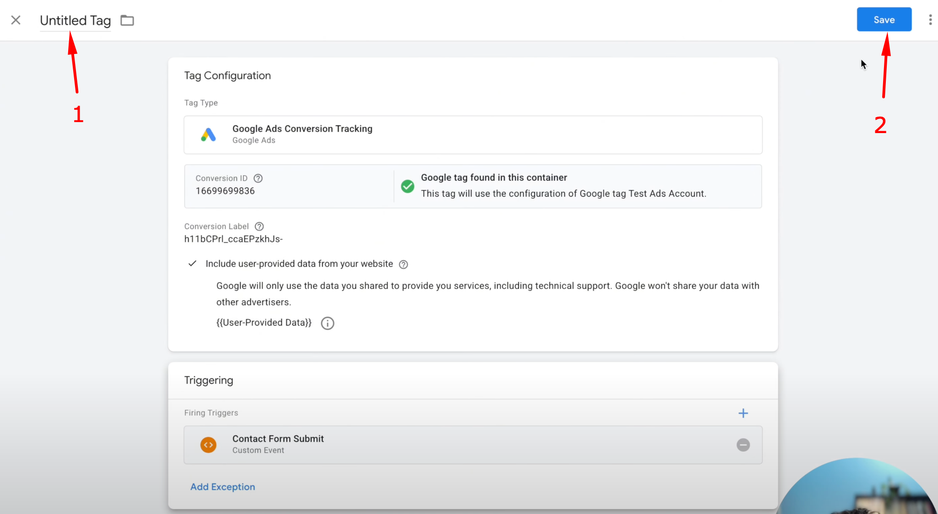
Task: Click Add Exception link
Action: tap(222, 487)
